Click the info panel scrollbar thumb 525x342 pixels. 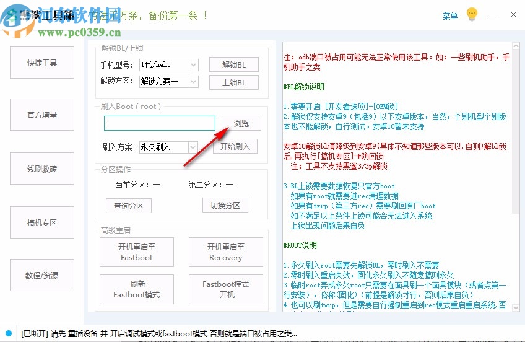(x=516, y=131)
